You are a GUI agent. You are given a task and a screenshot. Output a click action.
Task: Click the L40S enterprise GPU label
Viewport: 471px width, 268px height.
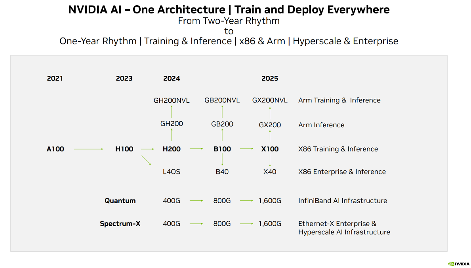pos(172,172)
